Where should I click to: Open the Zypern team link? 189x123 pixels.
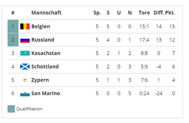tap(40, 80)
